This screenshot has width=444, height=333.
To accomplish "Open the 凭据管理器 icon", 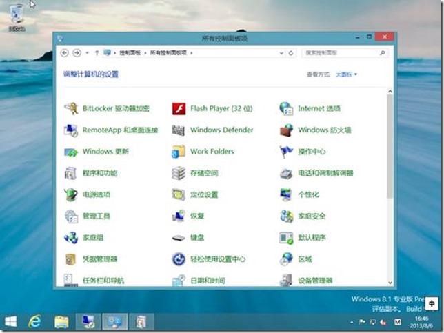I will (71, 259).
